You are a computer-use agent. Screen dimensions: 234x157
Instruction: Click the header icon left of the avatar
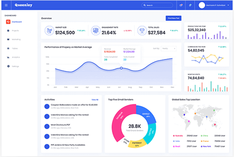(190, 5)
